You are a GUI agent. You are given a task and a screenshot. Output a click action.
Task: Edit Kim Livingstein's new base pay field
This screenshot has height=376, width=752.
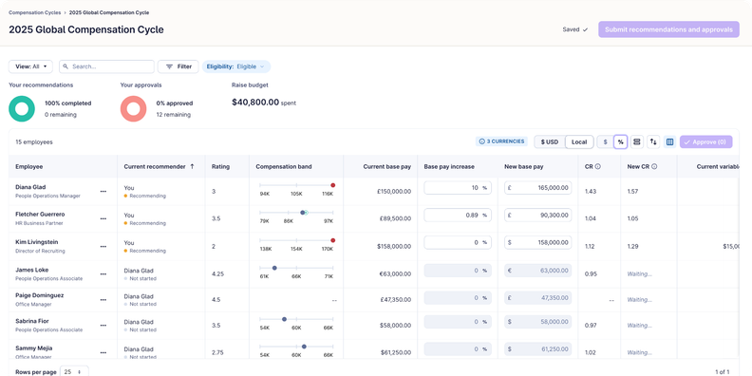[537, 243]
